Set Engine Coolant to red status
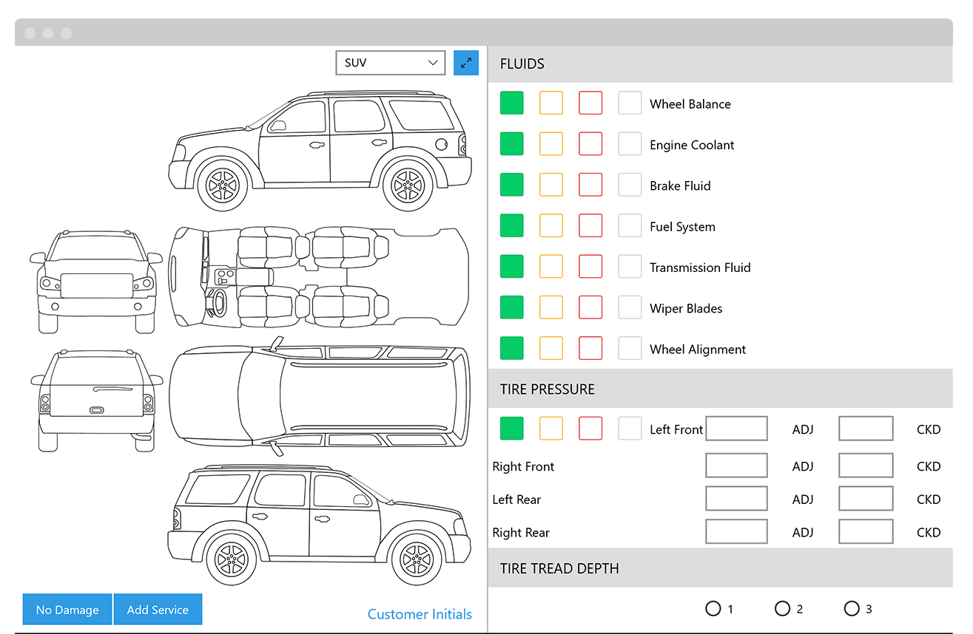 click(x=590, y=143)
